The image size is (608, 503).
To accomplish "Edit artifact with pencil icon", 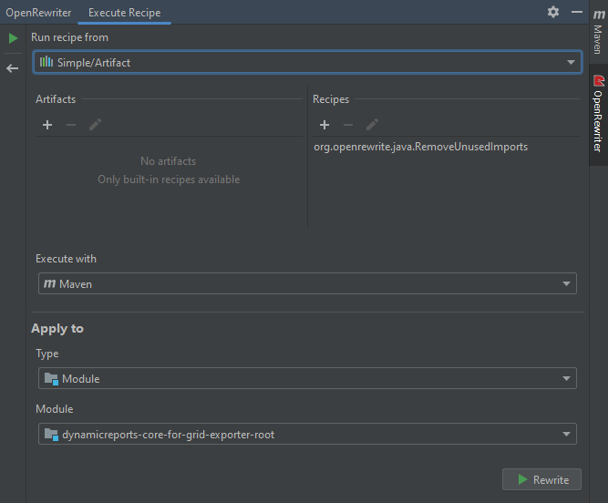I will tap(95, 125).
